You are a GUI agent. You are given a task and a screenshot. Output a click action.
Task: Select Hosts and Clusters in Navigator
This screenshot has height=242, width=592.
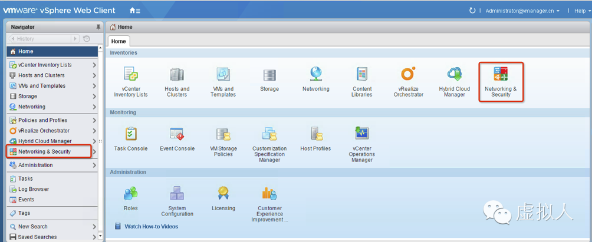52,75
